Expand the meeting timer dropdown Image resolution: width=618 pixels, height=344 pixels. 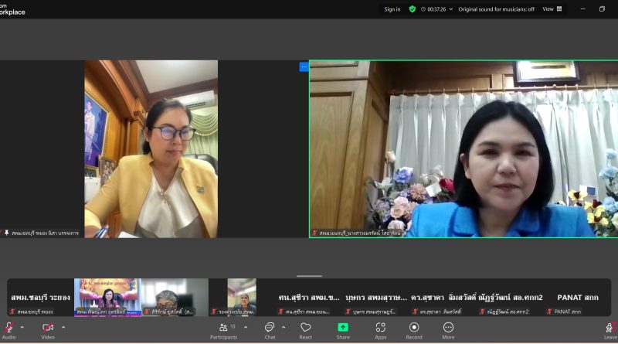[450, 9]
